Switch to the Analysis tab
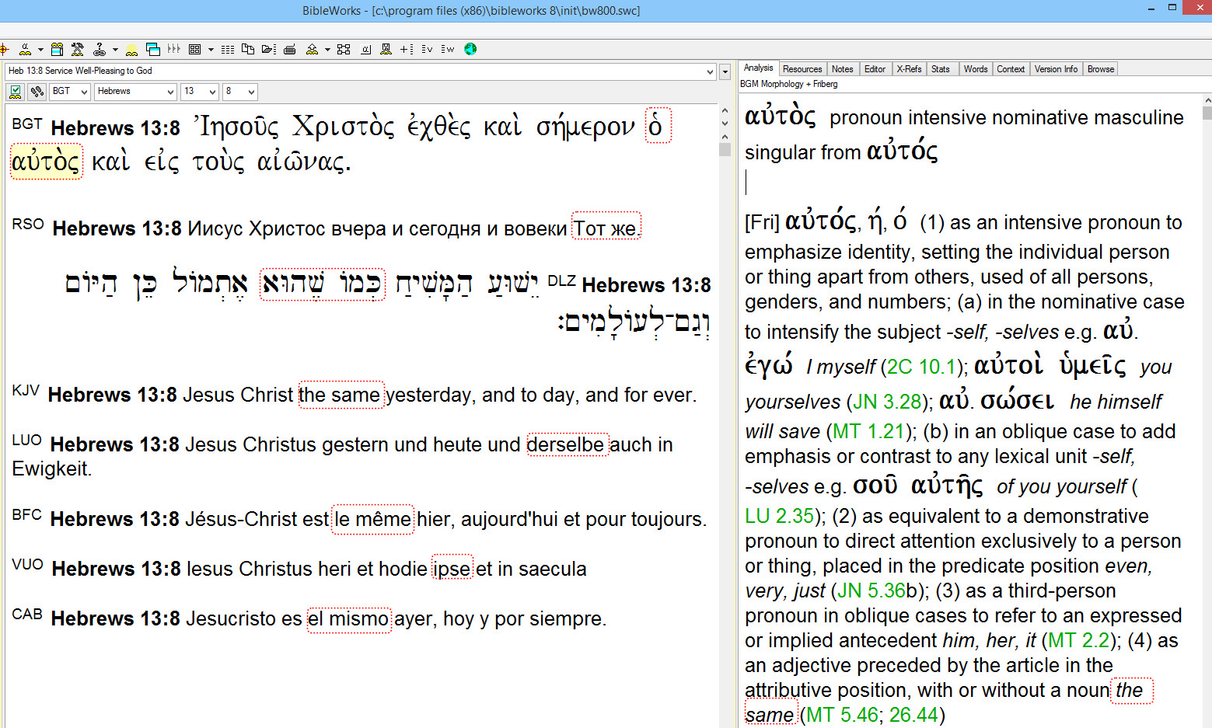Image resolution: width=1212 pixels, height=728 pixels. 759,68
